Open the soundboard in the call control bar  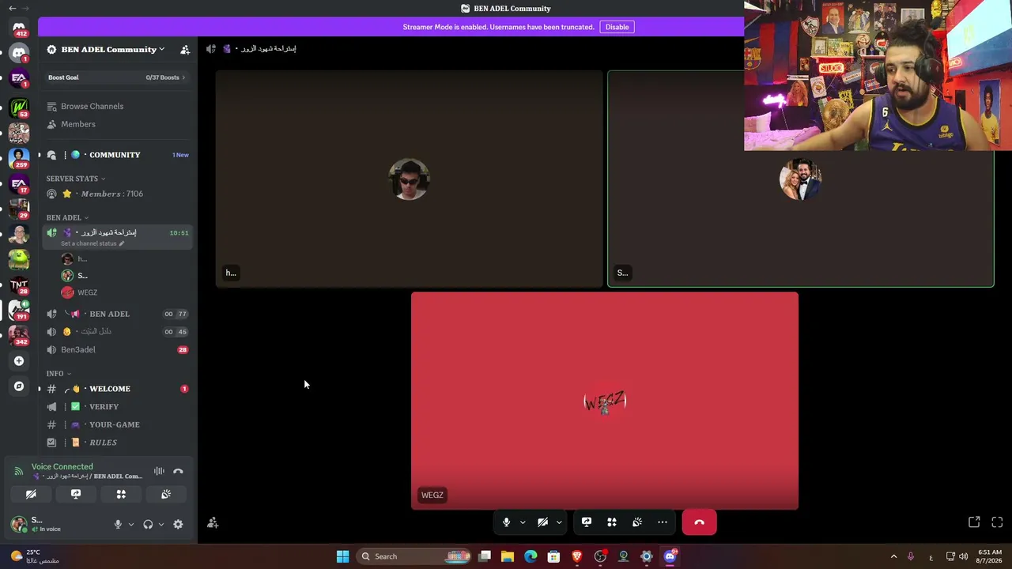click(x=637, y=522)
